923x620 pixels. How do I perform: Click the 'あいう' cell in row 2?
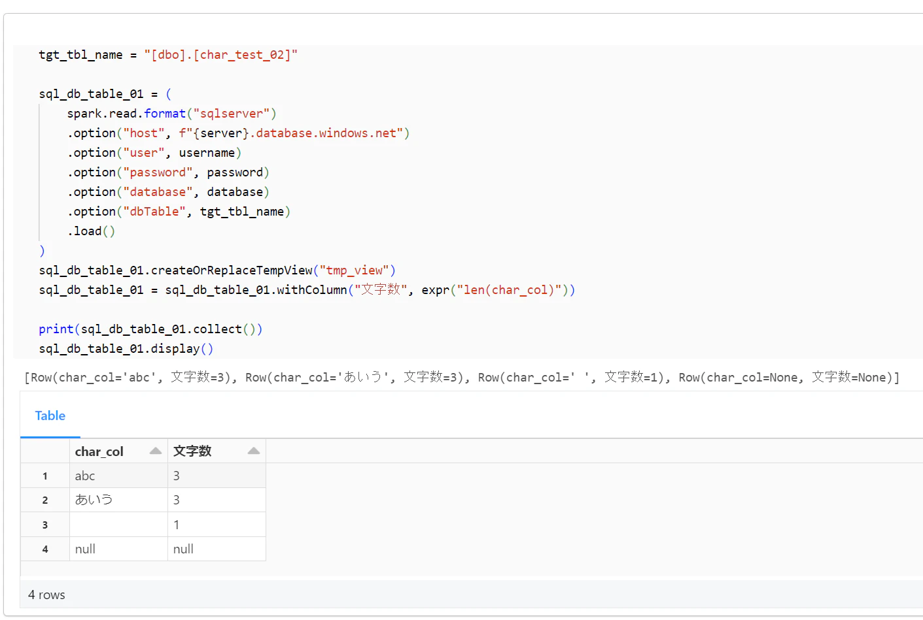[x=118, y=500]
